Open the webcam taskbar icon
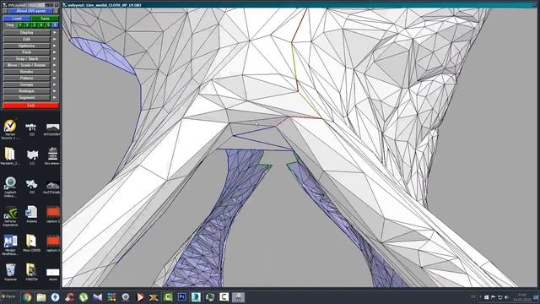 [x=126, y=297]
